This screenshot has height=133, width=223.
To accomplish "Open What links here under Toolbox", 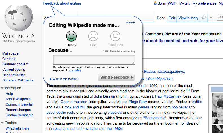I will pos(17,128).
